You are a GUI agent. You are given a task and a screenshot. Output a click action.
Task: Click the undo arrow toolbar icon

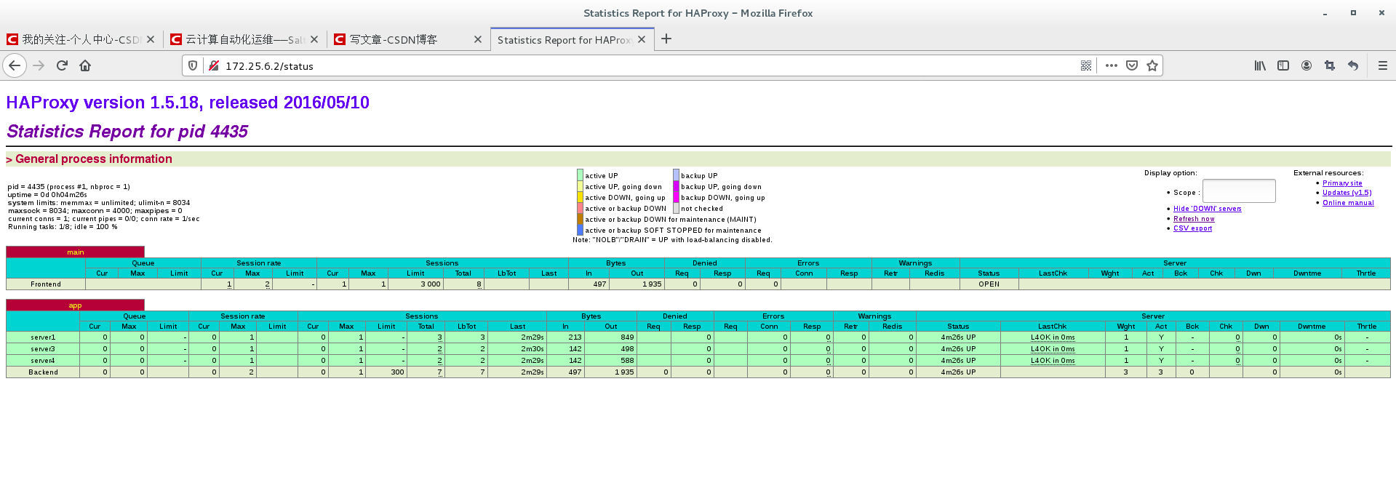[1353, 65]
